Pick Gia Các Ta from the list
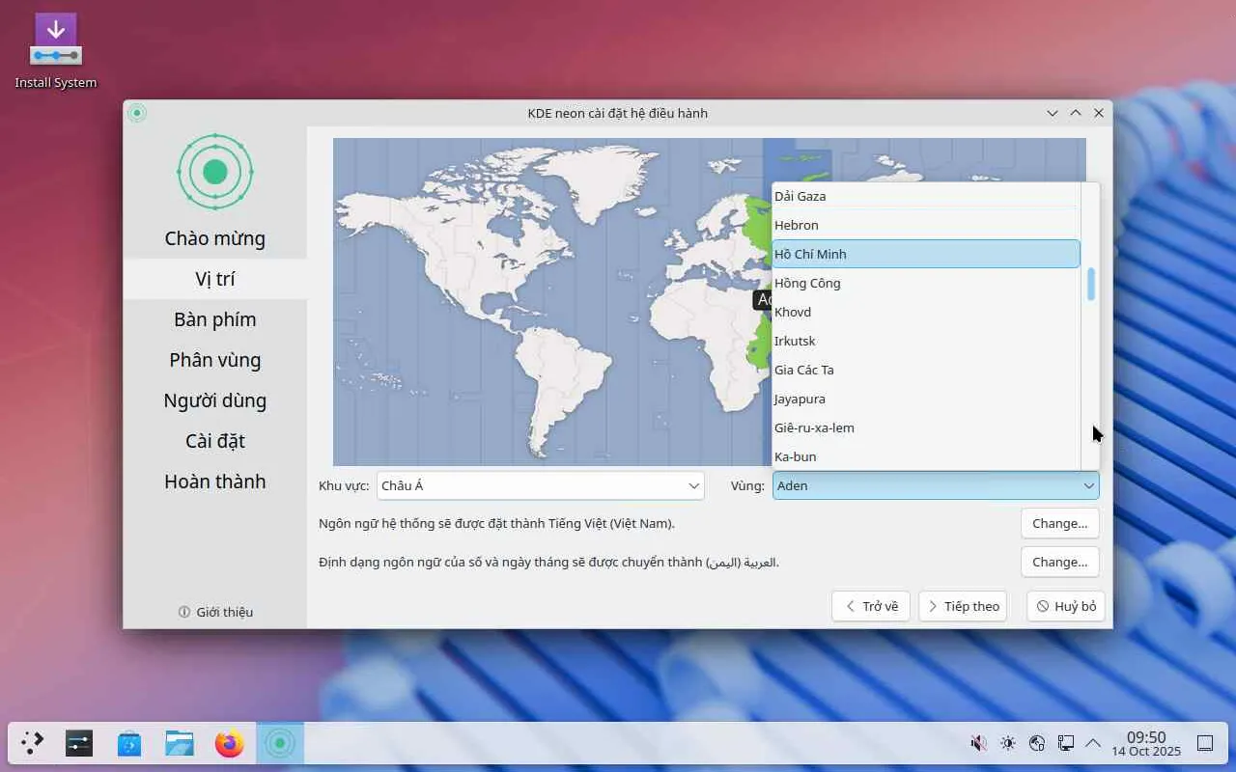 coord(926,370)
